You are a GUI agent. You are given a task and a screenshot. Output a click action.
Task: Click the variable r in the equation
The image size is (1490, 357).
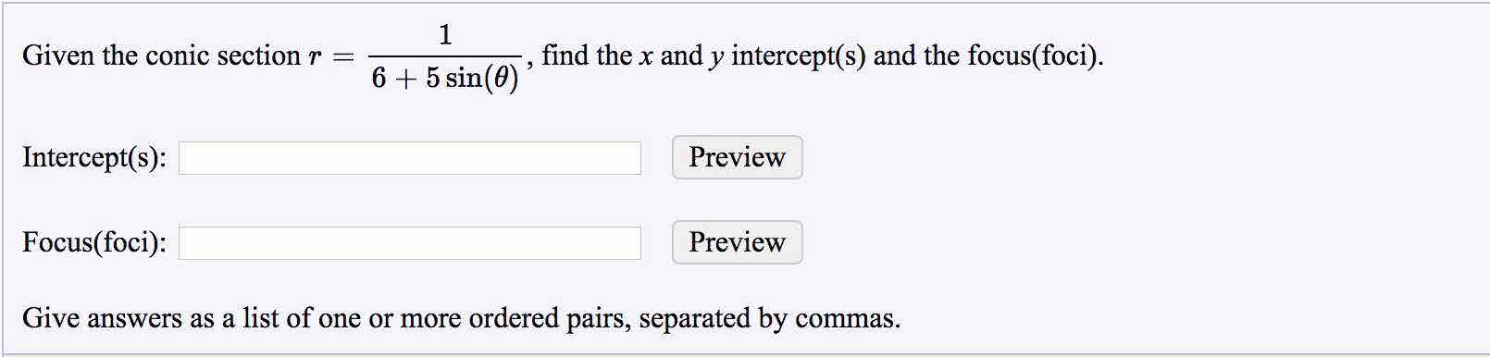pos(315,57)
